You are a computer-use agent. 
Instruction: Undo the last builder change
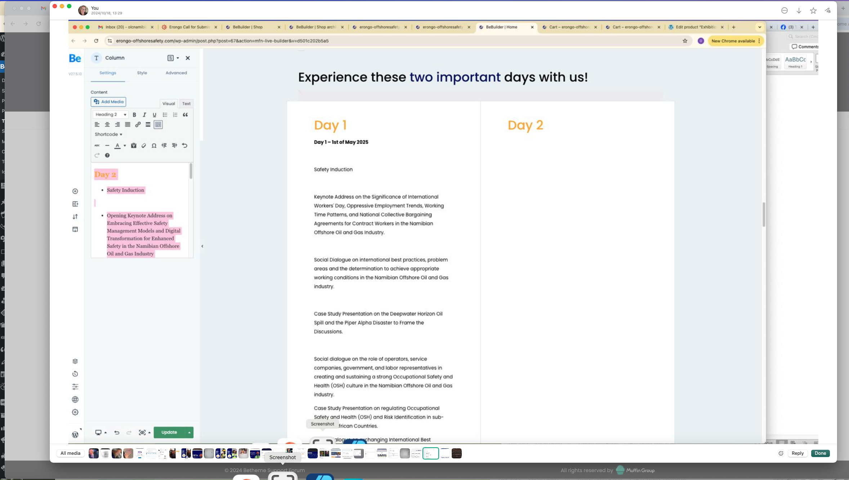117,432
